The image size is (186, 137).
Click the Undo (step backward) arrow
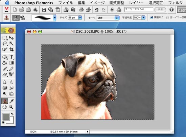[x=97, y=10]
